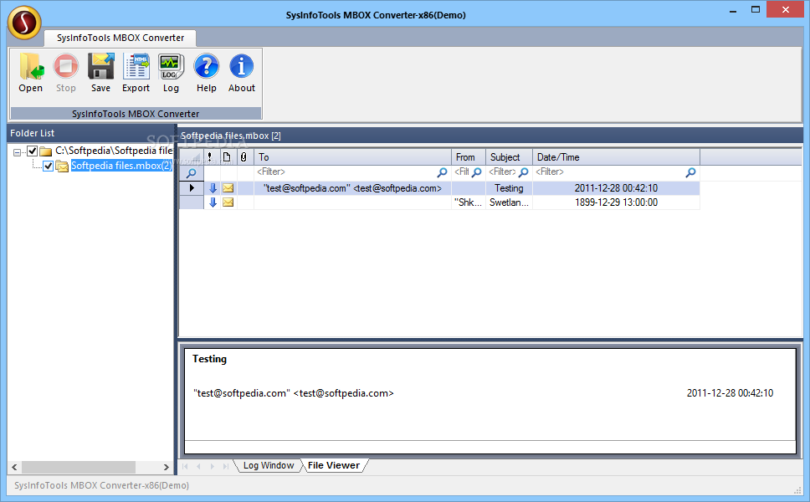Image resolution: width=810 pixels, height=502 pixels.
Task: Toggle checkbox for Softpedia files.mbox(2)
Action: (x=48, y=166)
